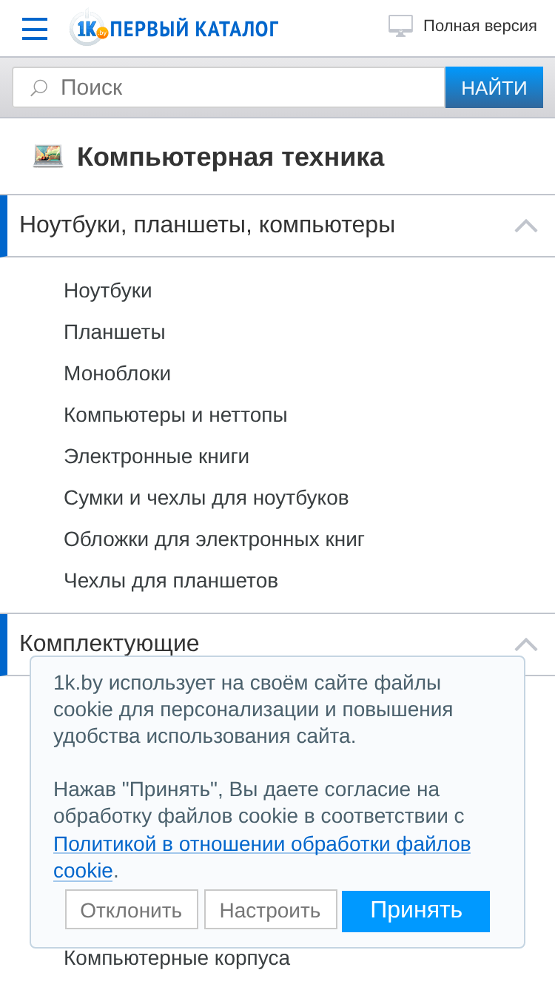555x987 pixels.
Task: Go to Компьютеры и неттопы
Action: 175,415
